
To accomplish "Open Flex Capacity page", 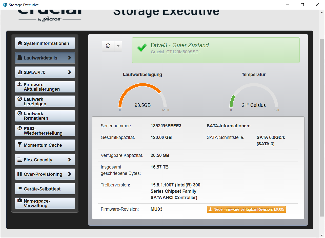I will click(x=45, y=160).
